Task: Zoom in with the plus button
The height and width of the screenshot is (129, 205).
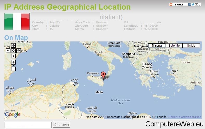Action: 13,62
